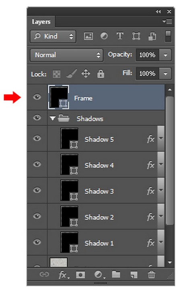Collapse the Shadows group triangle
Image resolution: width=181 pixels, height=292 pixels.
click(53, 119)
